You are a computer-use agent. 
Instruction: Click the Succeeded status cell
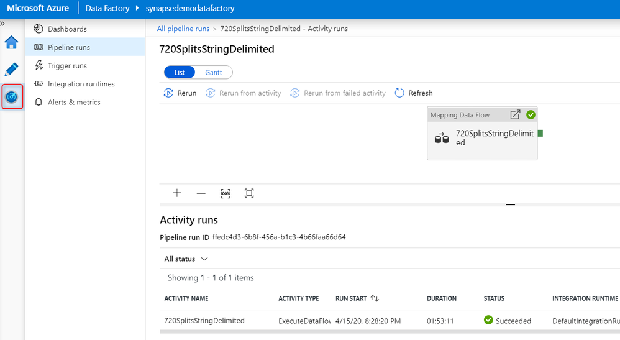pos(508,321)
